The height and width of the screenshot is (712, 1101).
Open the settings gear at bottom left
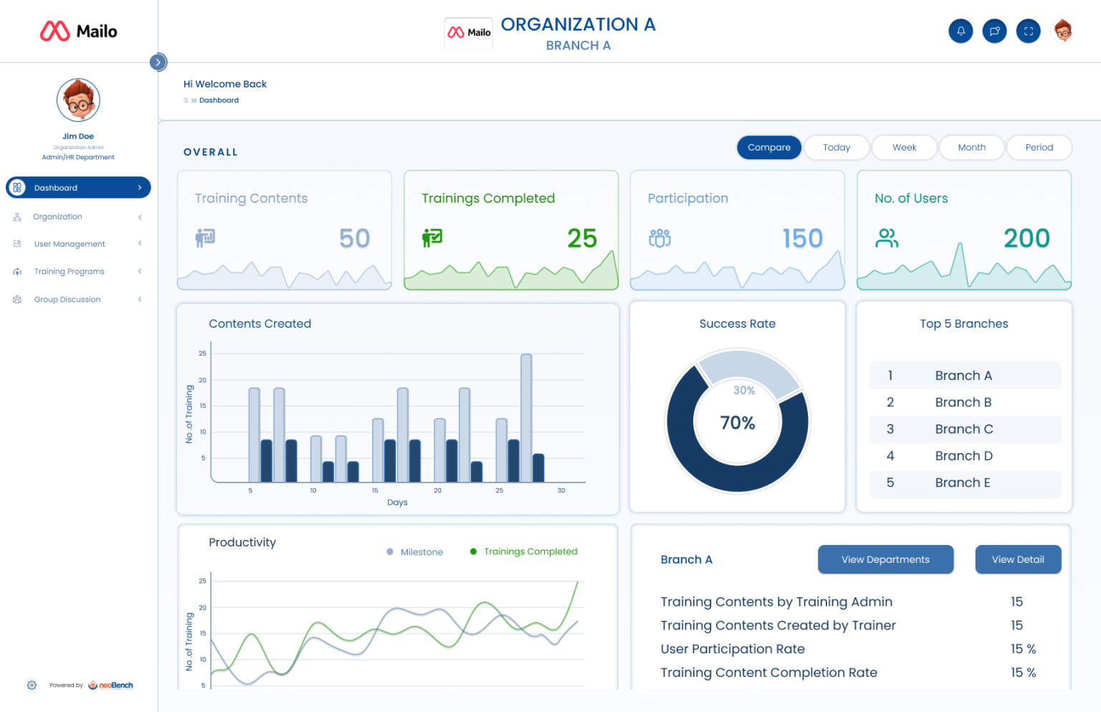pos(32,685)
